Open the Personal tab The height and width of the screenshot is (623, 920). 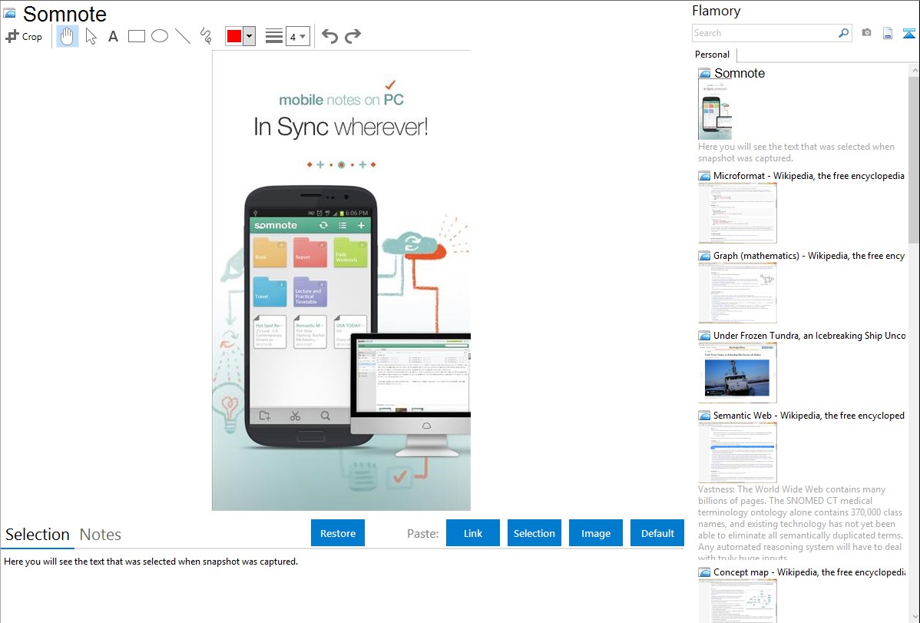[713, 55]
